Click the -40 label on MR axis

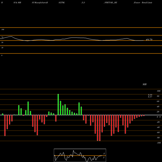point(158,127)
